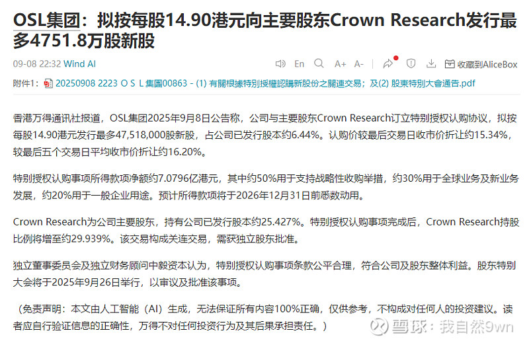Download the article via download icon

coord(431,63)
